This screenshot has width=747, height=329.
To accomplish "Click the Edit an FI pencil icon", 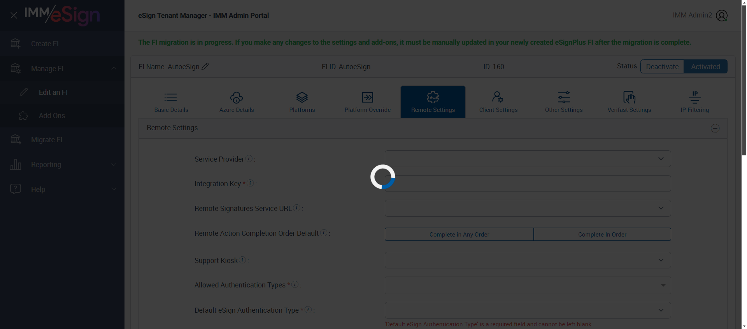I will click(24, 92).
